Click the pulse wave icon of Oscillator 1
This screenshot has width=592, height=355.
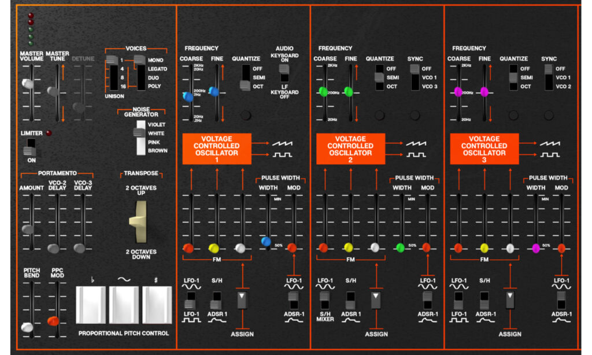pos(282,155)
